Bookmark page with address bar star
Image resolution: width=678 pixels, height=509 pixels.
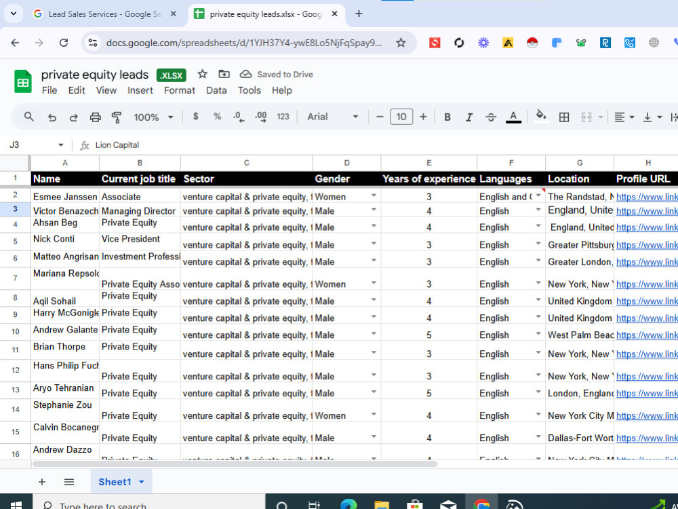tap(401, 43)
